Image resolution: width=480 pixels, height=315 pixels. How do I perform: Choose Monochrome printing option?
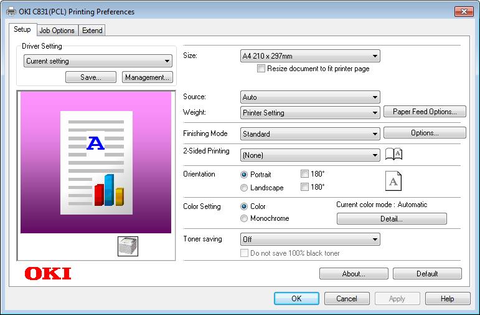coord(244,218)
